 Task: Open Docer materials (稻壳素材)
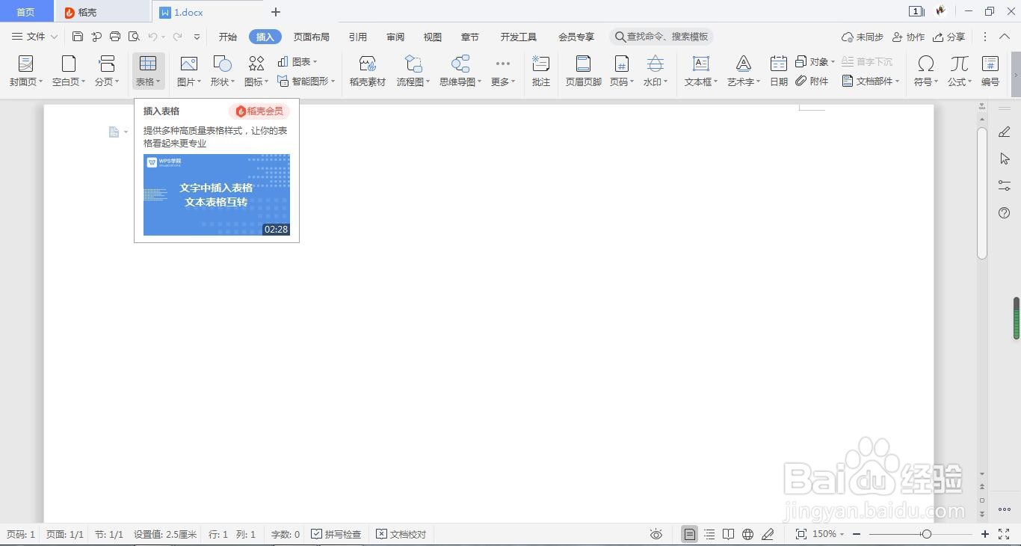coord(368,71)
